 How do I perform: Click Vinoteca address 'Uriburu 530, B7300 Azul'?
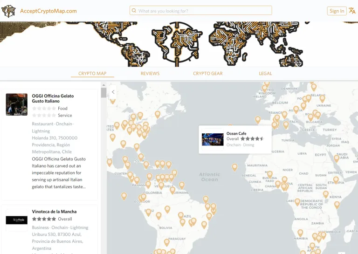[x=56, y=234]
